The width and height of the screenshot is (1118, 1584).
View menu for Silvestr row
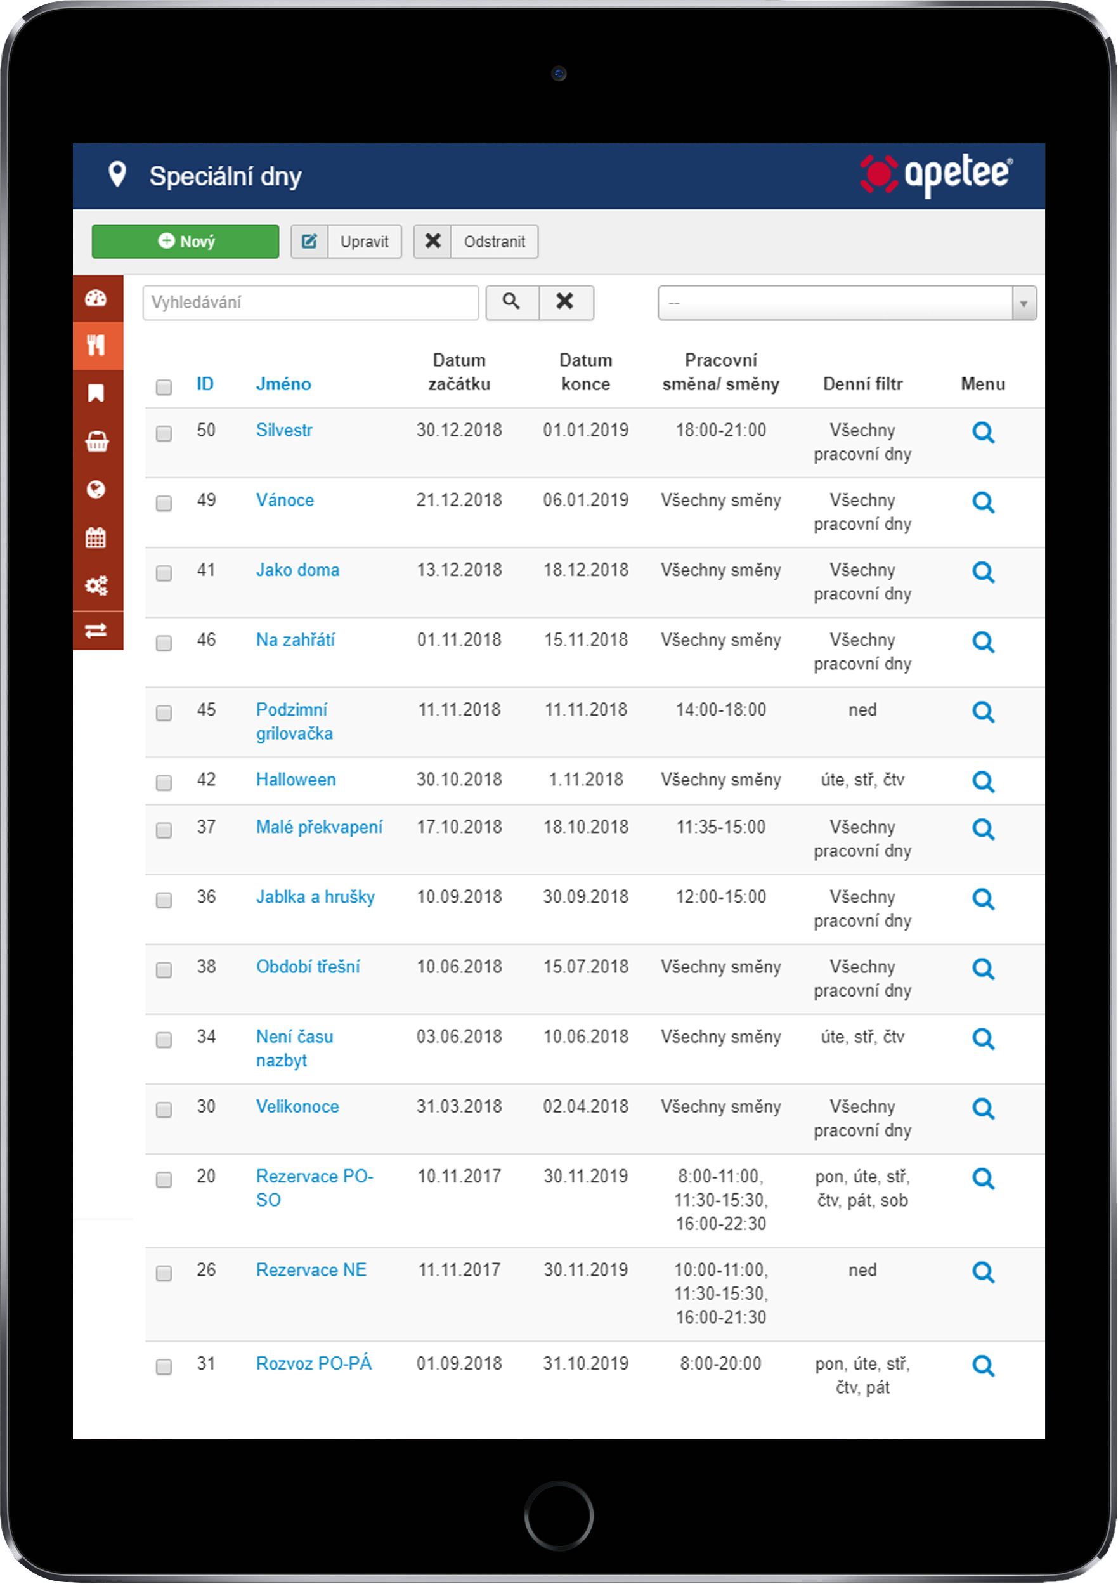tap(983, 433)
